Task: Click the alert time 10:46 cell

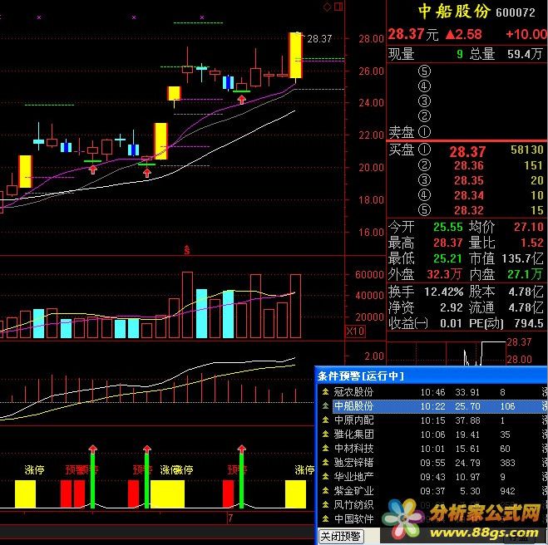Action: [x=432, y=392]
